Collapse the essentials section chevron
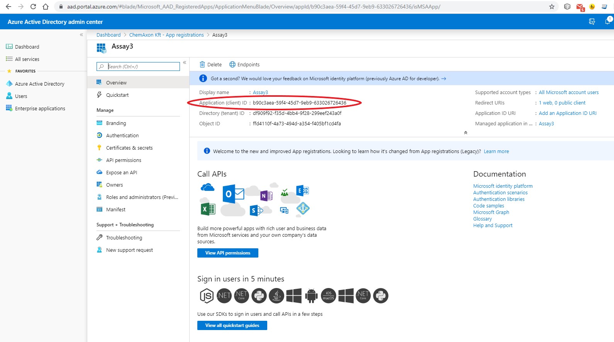This screenshot has height=342, width=614. point(466,133)
